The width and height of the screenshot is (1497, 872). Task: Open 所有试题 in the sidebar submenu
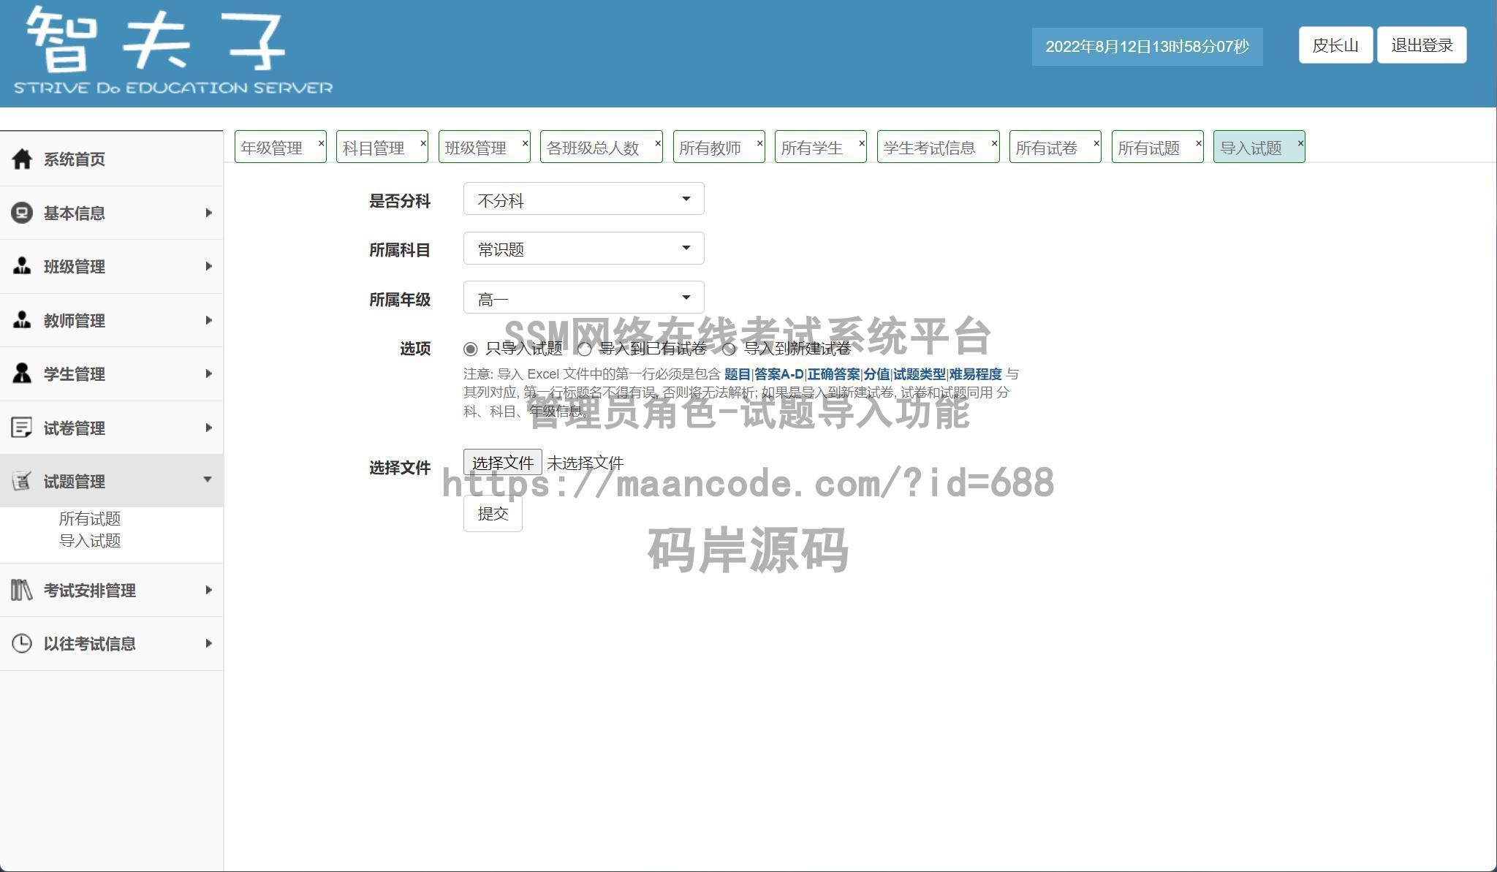point(90,519)
